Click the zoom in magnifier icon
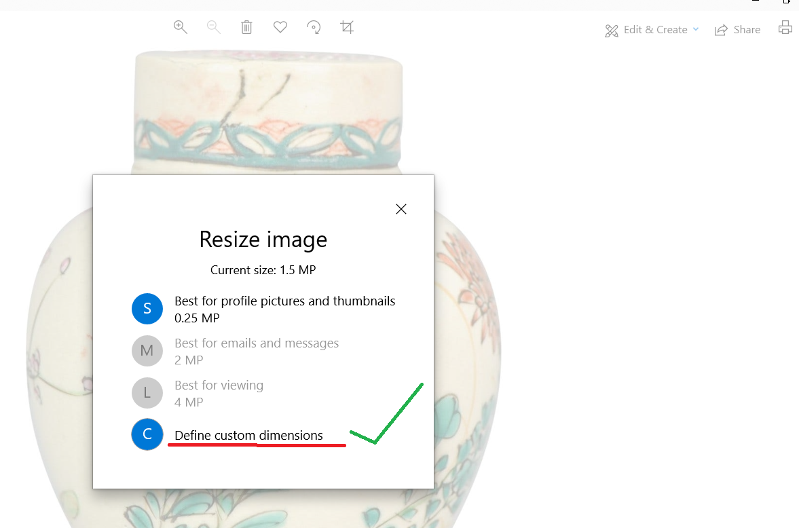Image resolution: width=799 pixels, height=528 pixels. coord(180,27)
